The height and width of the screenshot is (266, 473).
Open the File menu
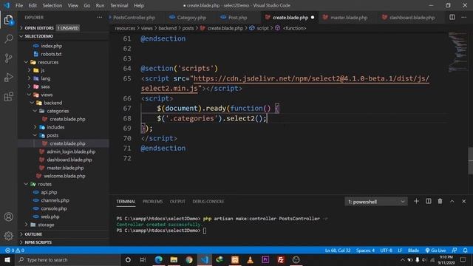[x=19, y=5]
